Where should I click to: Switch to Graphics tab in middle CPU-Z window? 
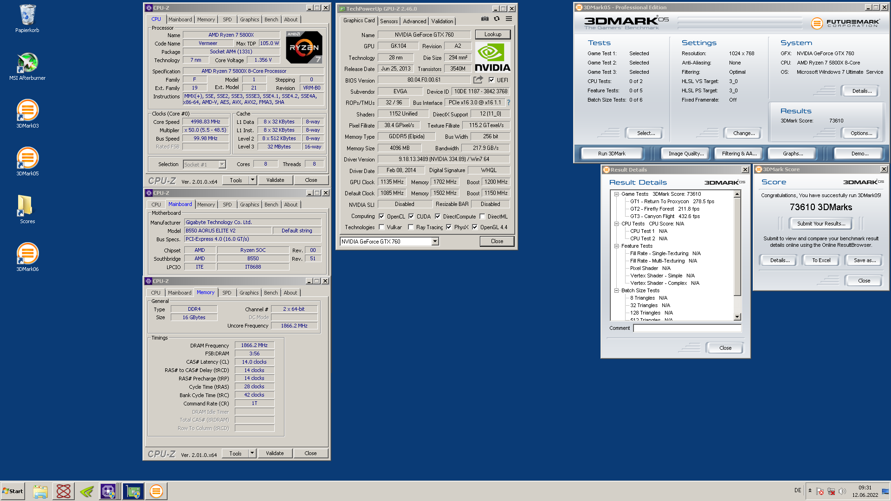tap(249, 205)
